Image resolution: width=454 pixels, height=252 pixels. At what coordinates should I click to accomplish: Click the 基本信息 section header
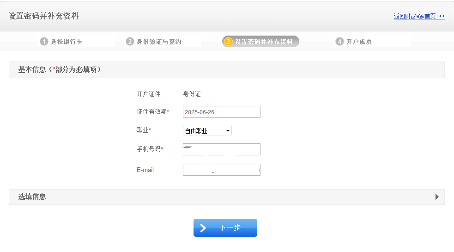[x=60, y=70]
